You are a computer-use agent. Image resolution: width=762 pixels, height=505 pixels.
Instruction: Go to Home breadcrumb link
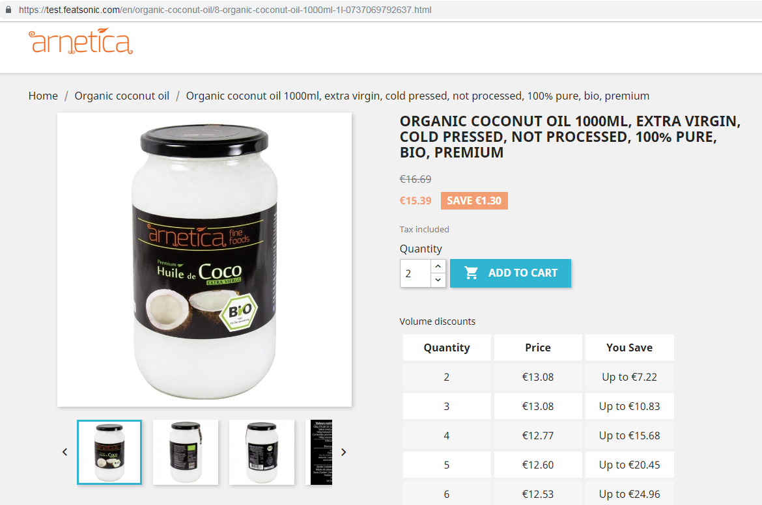43,96
